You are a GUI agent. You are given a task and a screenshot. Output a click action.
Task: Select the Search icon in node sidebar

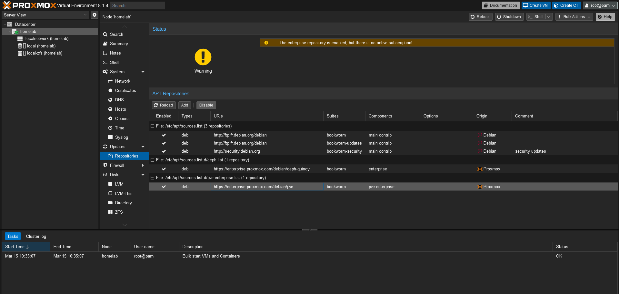pyautogui.click(x=105, y=34)
